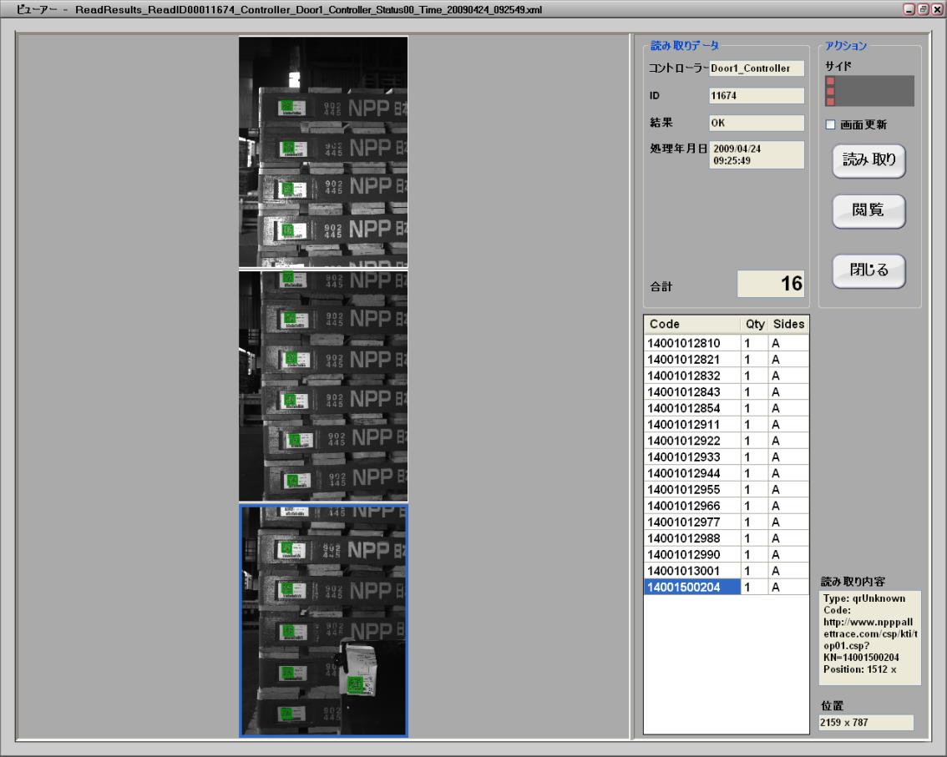Select row with code 14001012966

tap(726, 506)
